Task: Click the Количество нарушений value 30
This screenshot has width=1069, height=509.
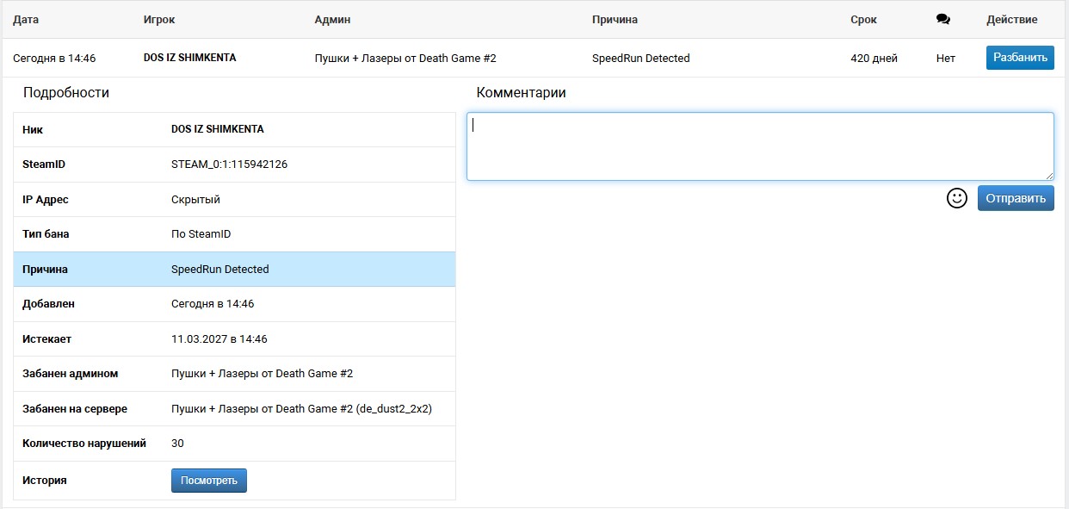Action: click(x=177, y=444)
